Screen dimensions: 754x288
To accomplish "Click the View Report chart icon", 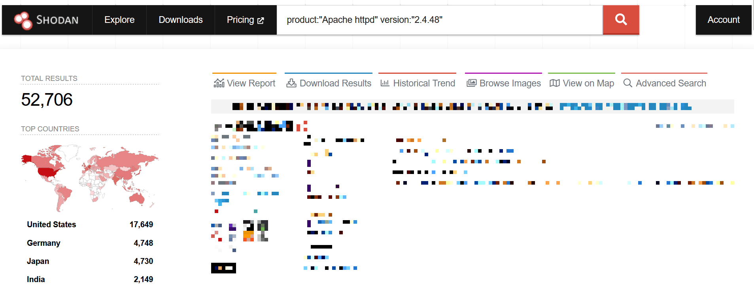I will point(219,83).
